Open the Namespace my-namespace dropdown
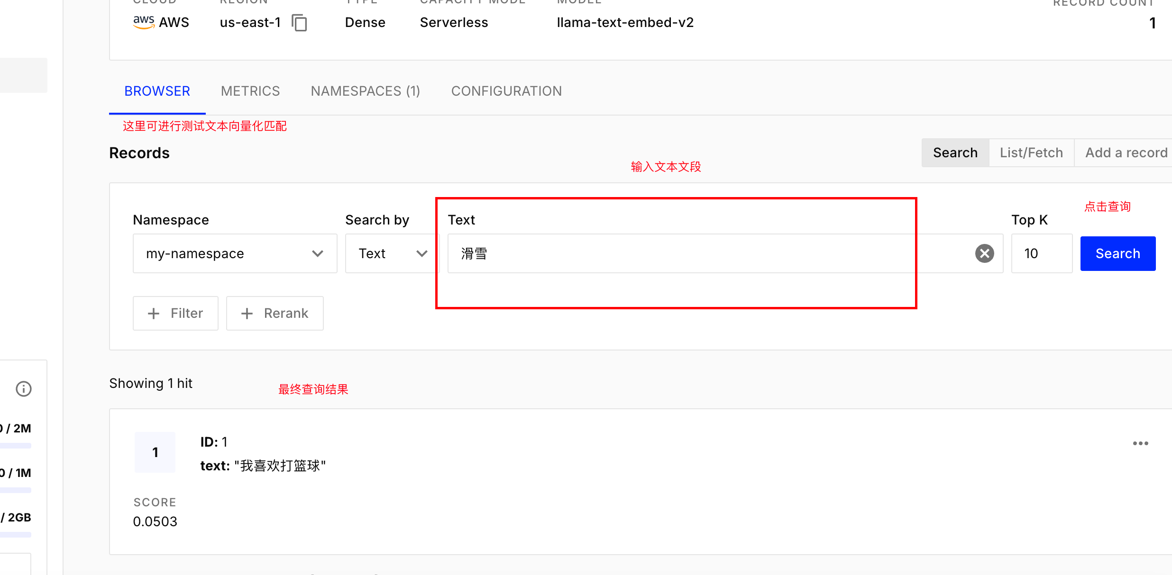The image size is (1172, 575). [x=235, y=253]
